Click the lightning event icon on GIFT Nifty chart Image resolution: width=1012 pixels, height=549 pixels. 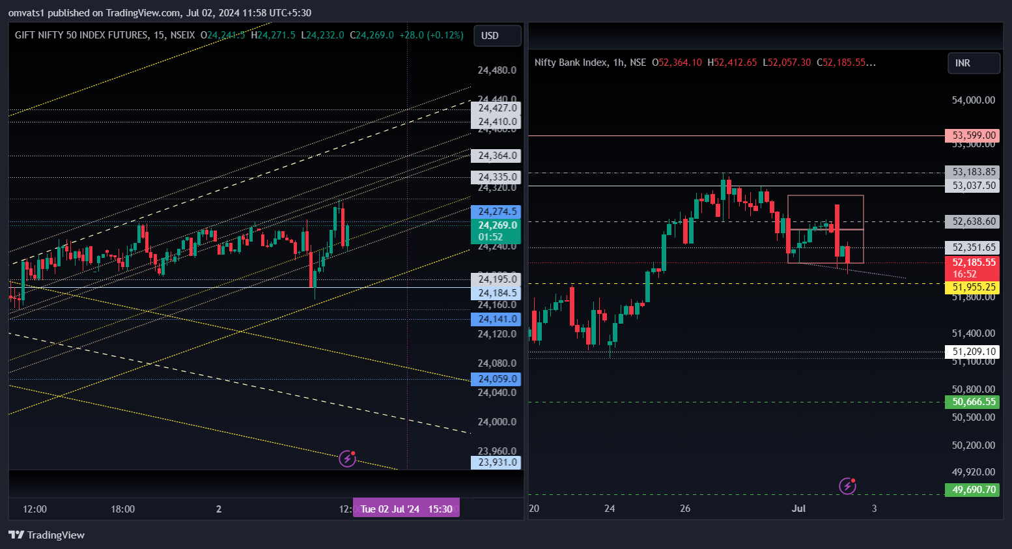[x=348, y=458]
